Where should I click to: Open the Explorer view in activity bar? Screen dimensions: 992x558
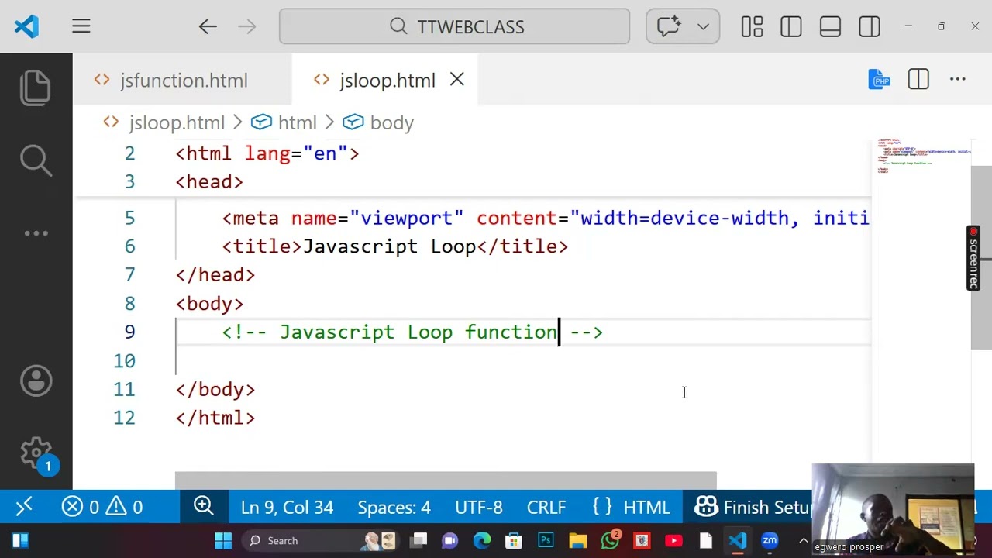click(x=36, y=87)
